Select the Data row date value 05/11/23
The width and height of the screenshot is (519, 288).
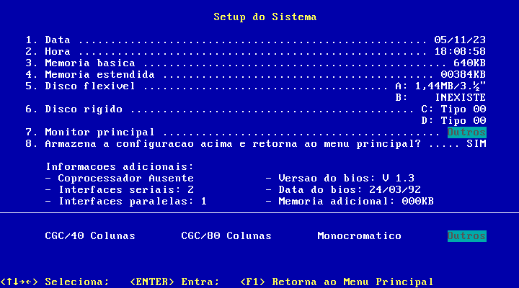460,40
